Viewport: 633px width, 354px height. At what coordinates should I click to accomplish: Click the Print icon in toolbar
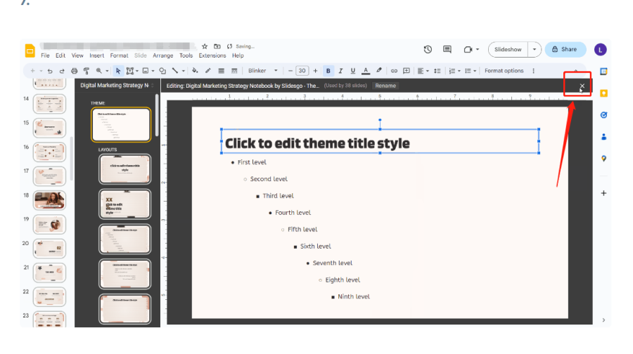click(x=74, y=71)
